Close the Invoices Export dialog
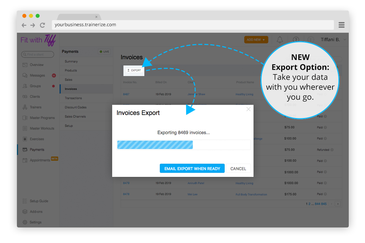Viewport: 365px width, 243px height. 249,109
